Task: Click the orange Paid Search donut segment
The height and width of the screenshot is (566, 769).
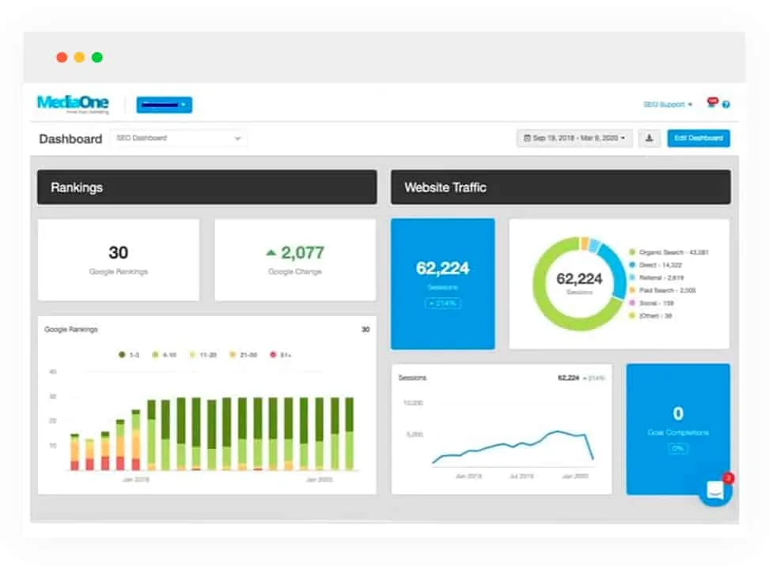Action: tap(585, 243)
